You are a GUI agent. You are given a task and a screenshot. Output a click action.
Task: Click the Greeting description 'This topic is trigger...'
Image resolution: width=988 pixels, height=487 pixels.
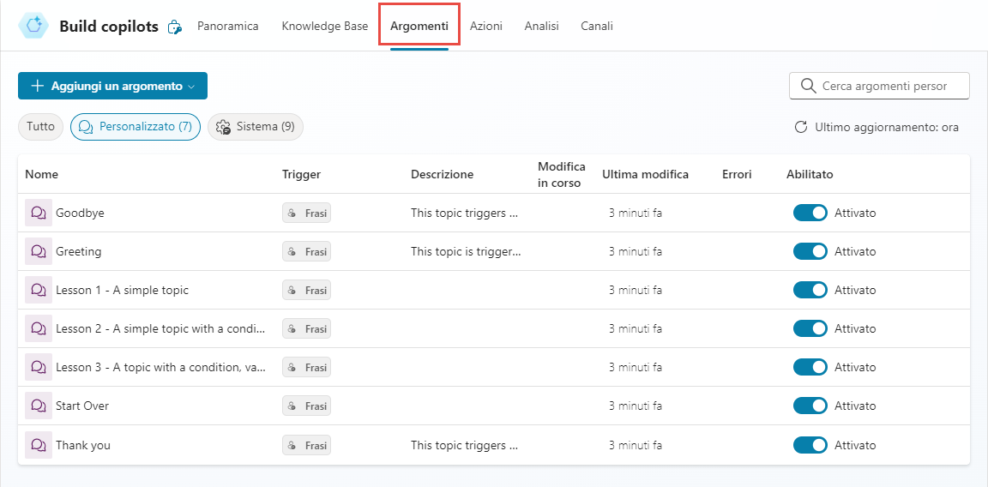[467, 251]
